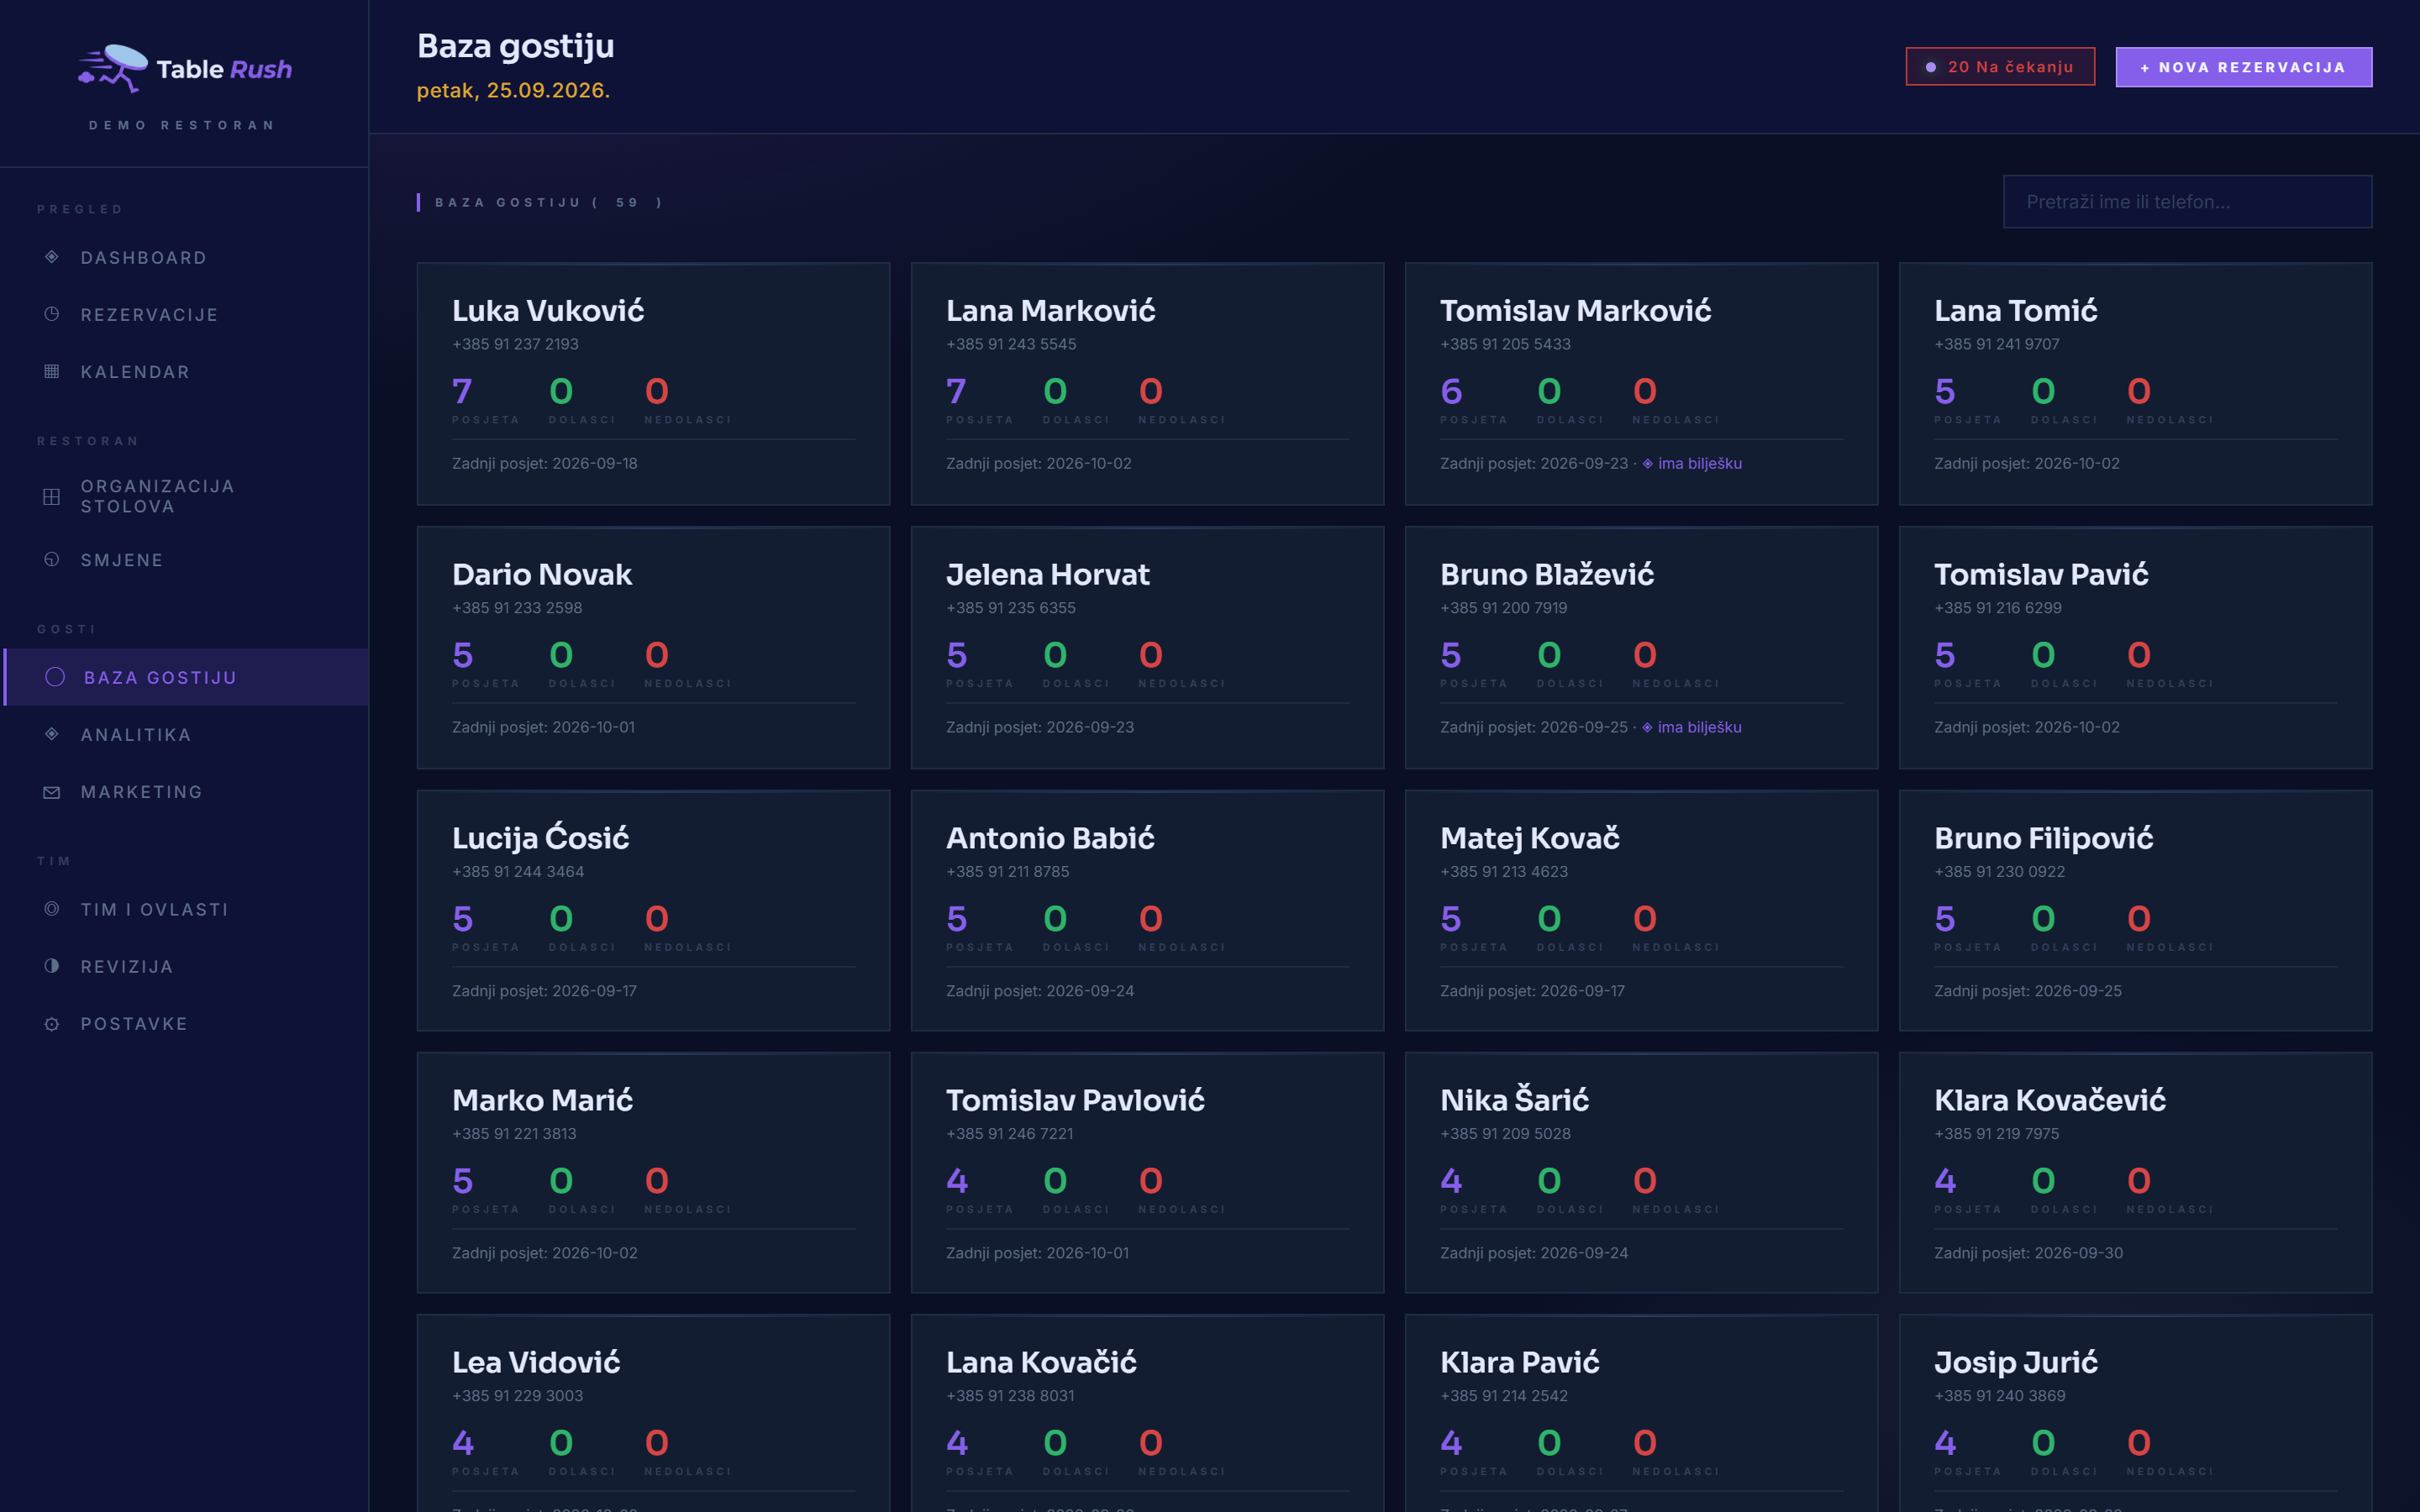Click Klara Kovačević guest name
Viewport: 2420px width, 1512px height.
pyautogui.click(x=2049, y=1100)
